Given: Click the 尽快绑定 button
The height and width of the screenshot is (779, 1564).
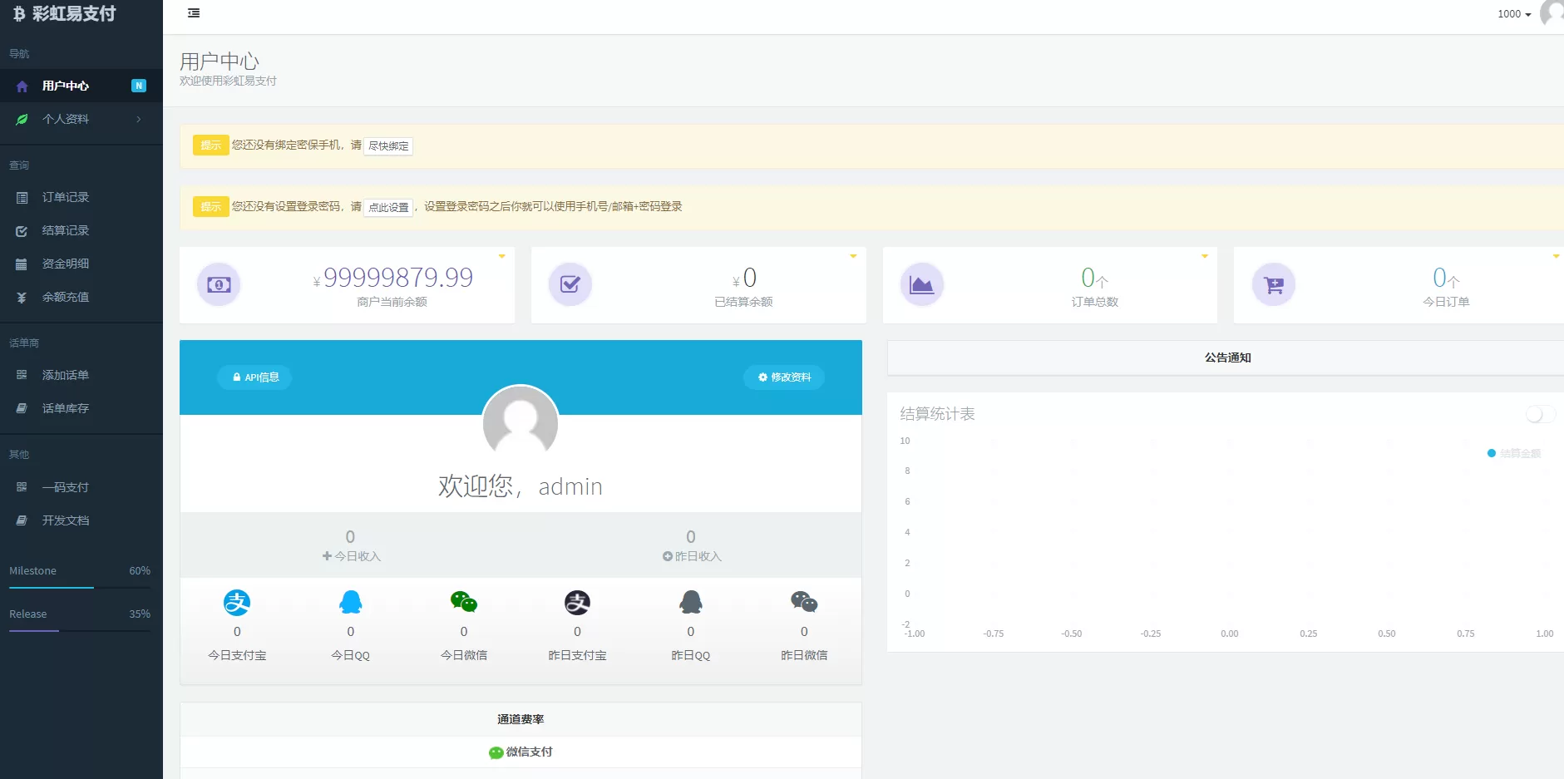Looking at the screenshot, I should click(x=388, y=145).
